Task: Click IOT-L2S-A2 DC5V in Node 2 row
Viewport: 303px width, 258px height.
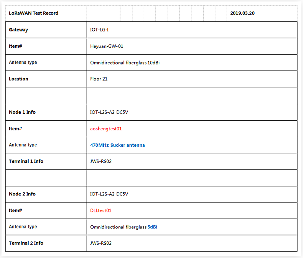Action: [109, 194]
